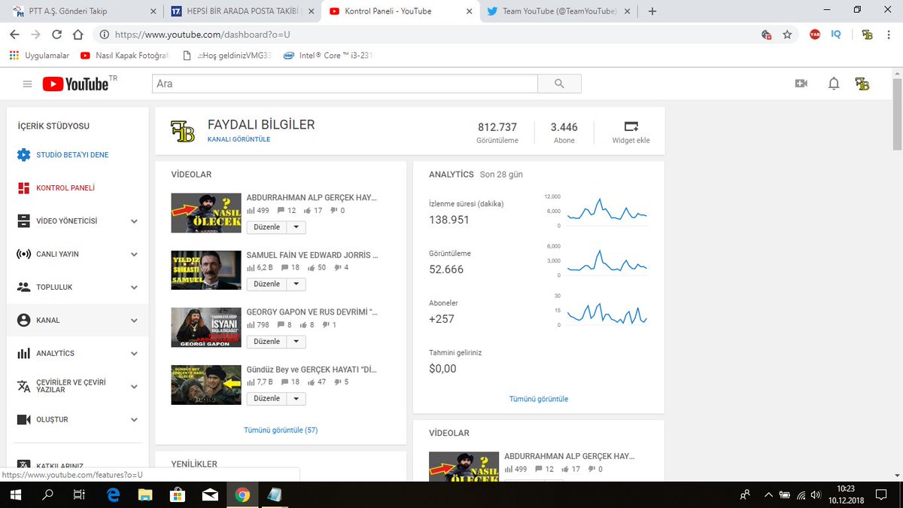Screen dimensions: 903x508
Task: Click Düzenle for Samuel Fain video
Action: [267, 284]
